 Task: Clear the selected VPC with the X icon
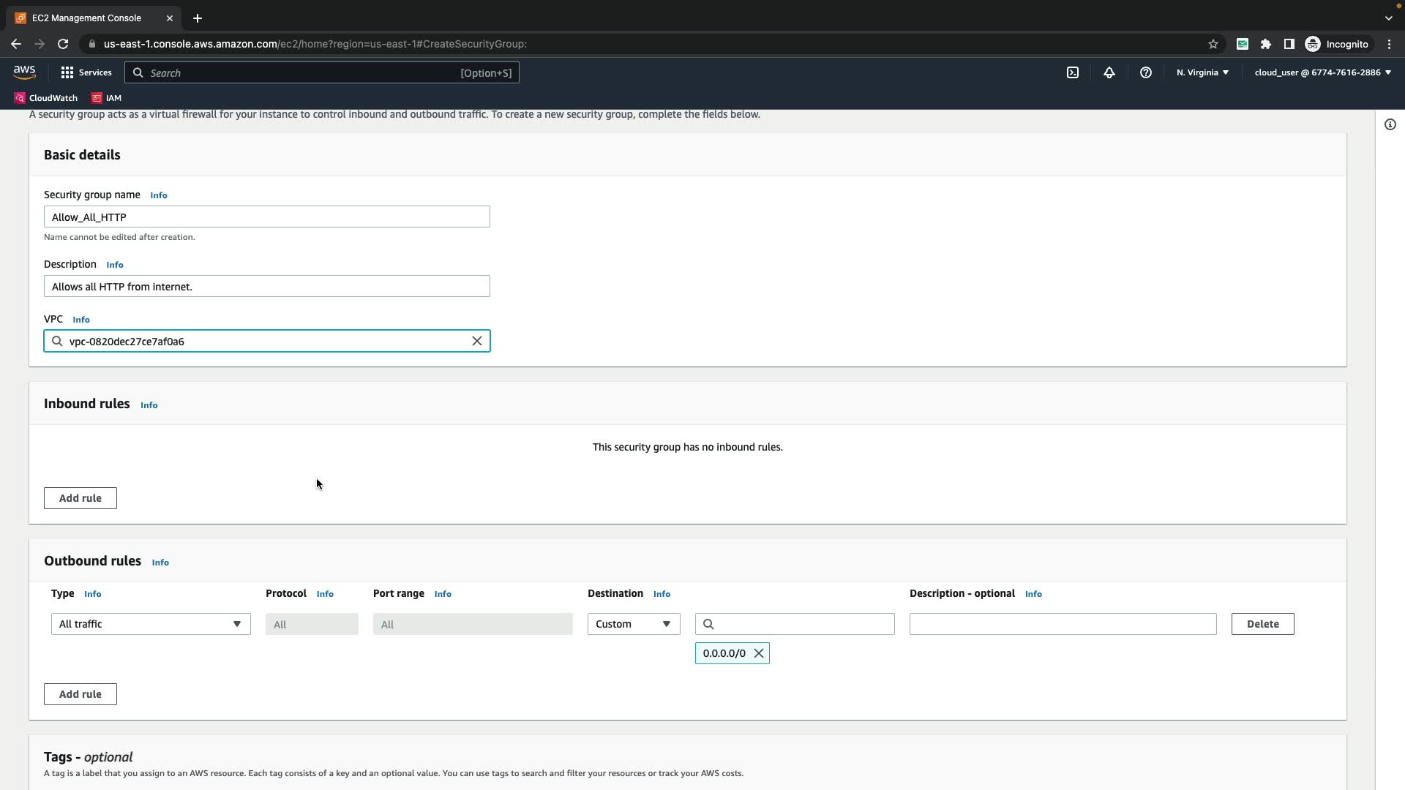click(x=476, y=341)
